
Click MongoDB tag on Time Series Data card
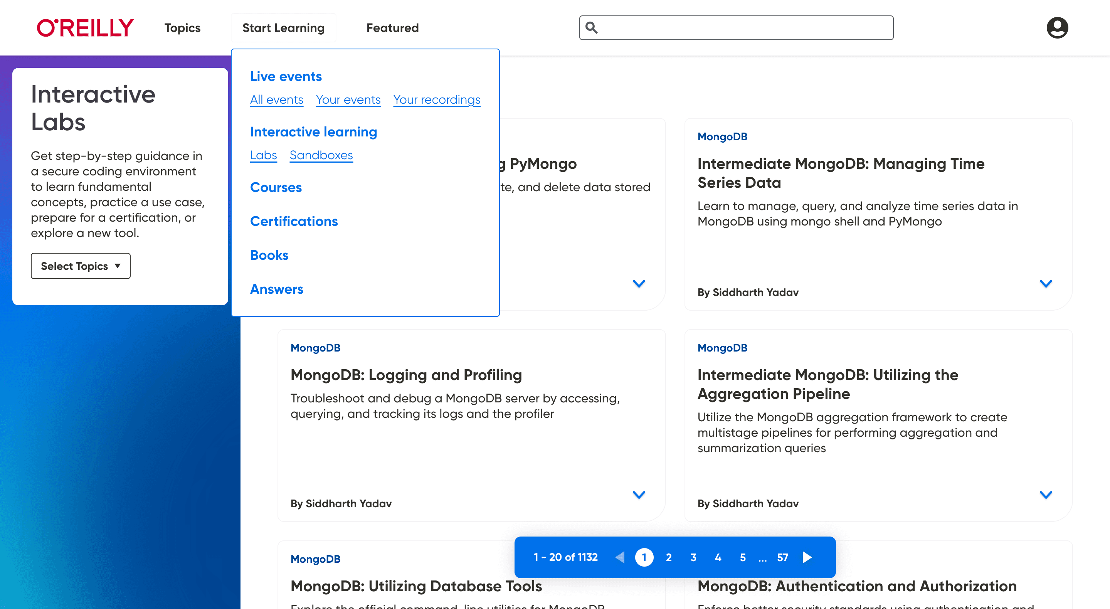[x=722, y=136]
